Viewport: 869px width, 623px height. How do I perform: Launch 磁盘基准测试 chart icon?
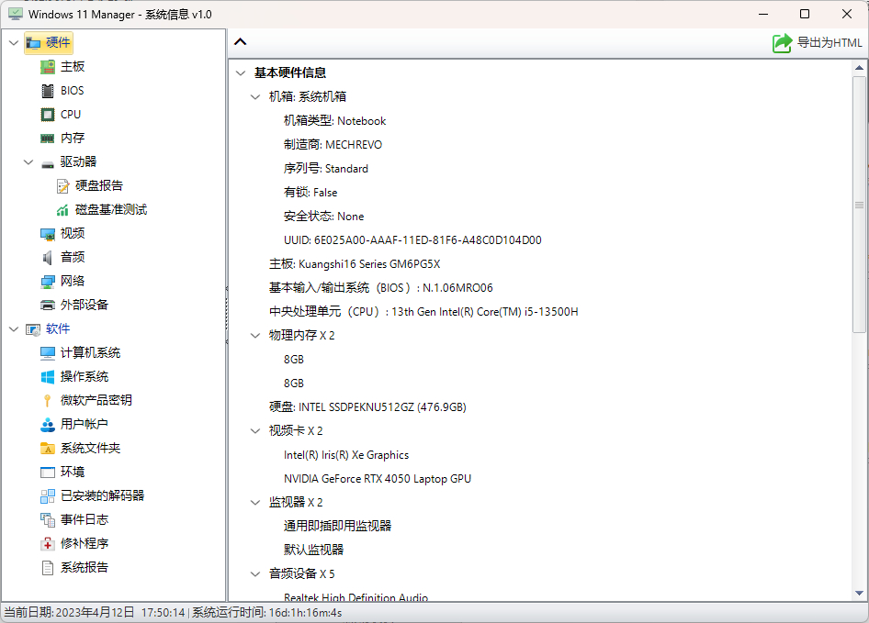click(62, 210)
